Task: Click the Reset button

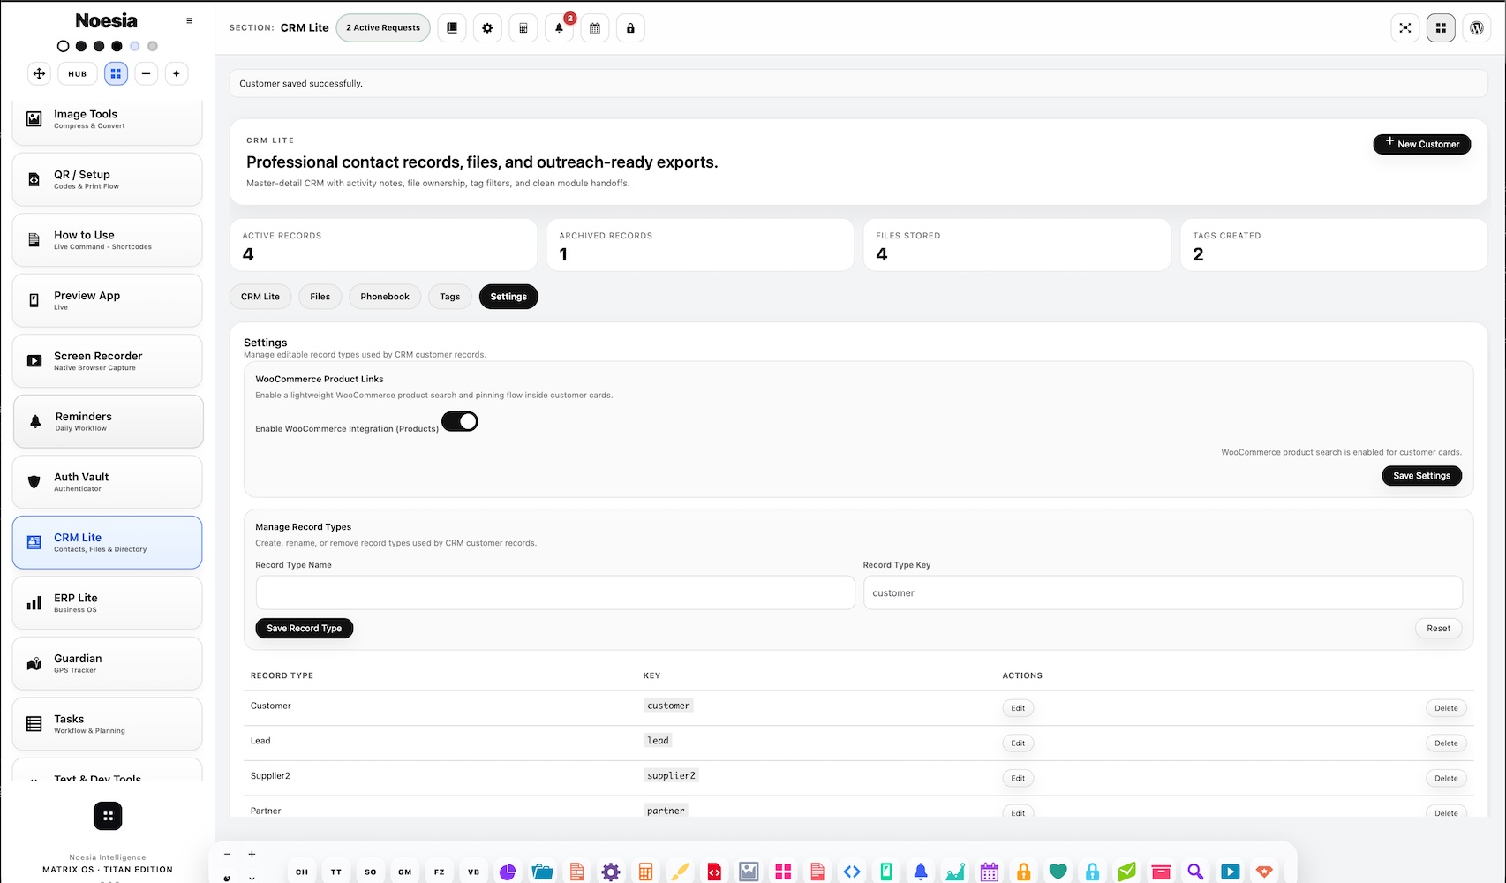Action: pos(1439,629)
